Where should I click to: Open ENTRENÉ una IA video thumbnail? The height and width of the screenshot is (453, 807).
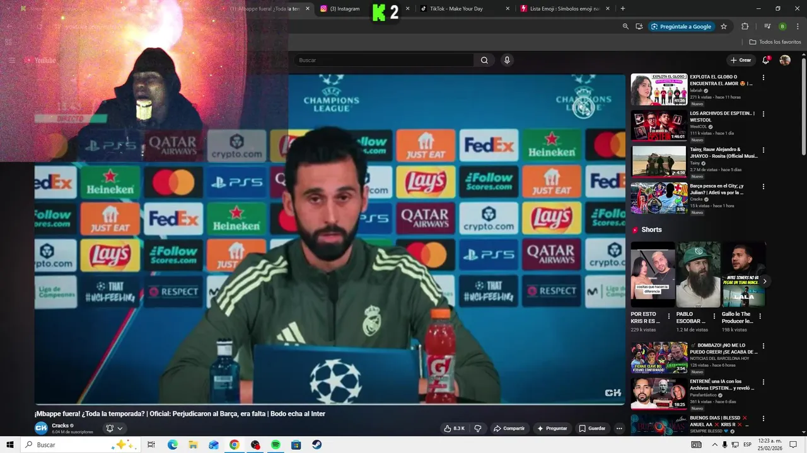pyautogui.click(x=659, y=394)
